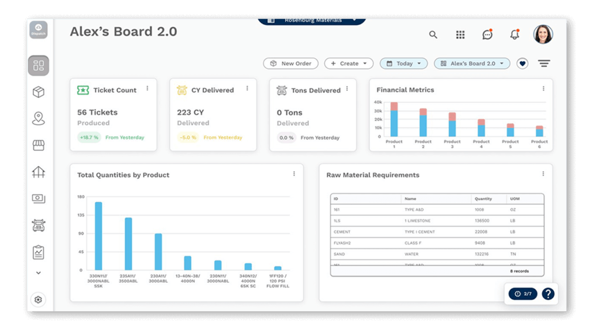
Task: Open the Financial Metrics options menu
Action: pyautogui.click(x=543, y=89)
